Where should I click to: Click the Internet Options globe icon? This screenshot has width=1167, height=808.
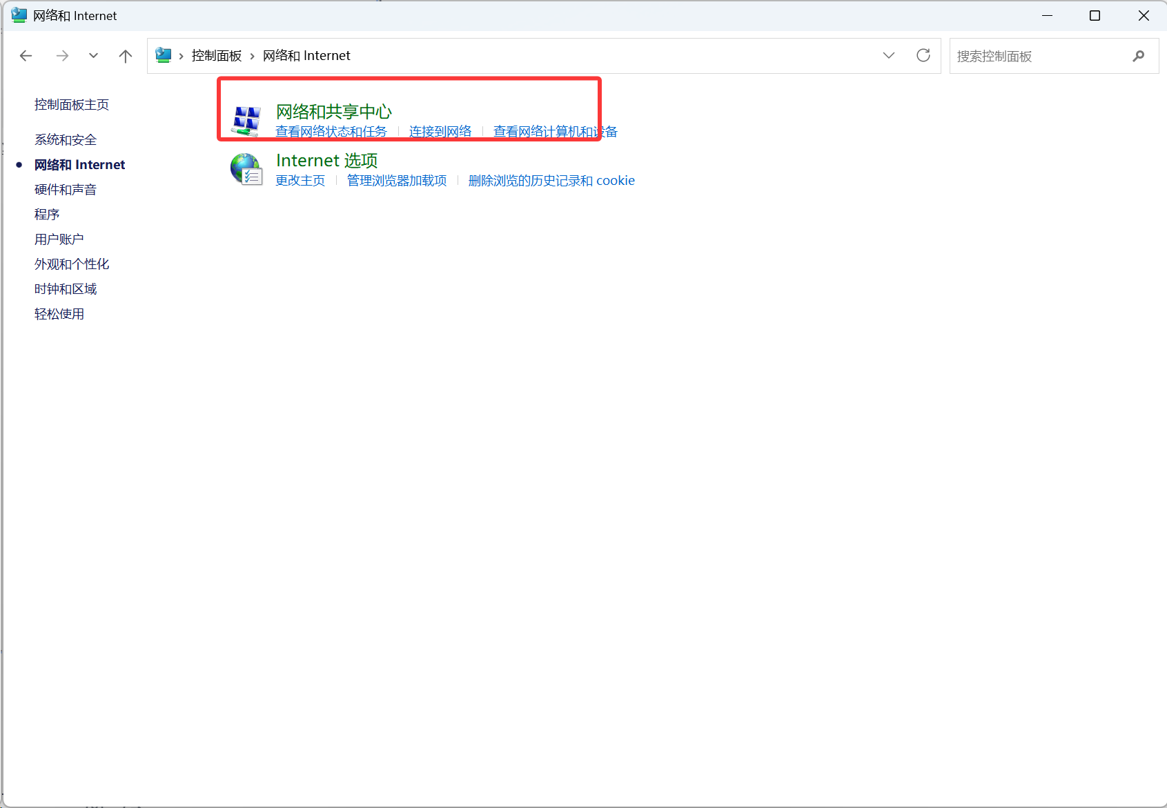pyautogui.click(x=246, y=170)
